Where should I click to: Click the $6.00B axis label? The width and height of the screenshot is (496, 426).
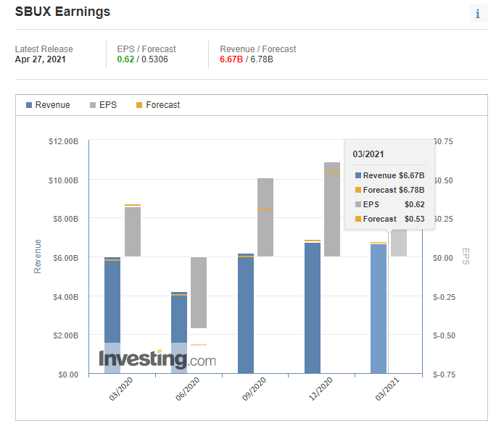[65, 258]
